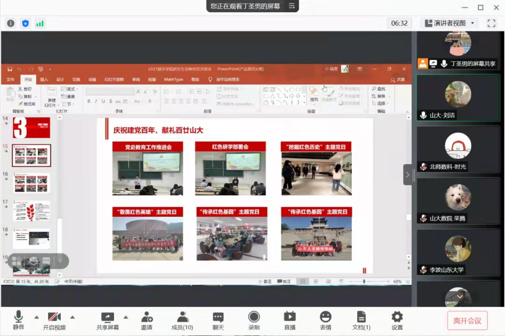Open the Emoji (表情) reactions

pos(325,320)
